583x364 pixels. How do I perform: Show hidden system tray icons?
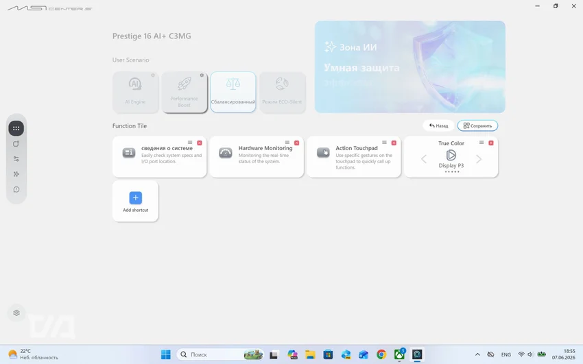pos(477,354)
